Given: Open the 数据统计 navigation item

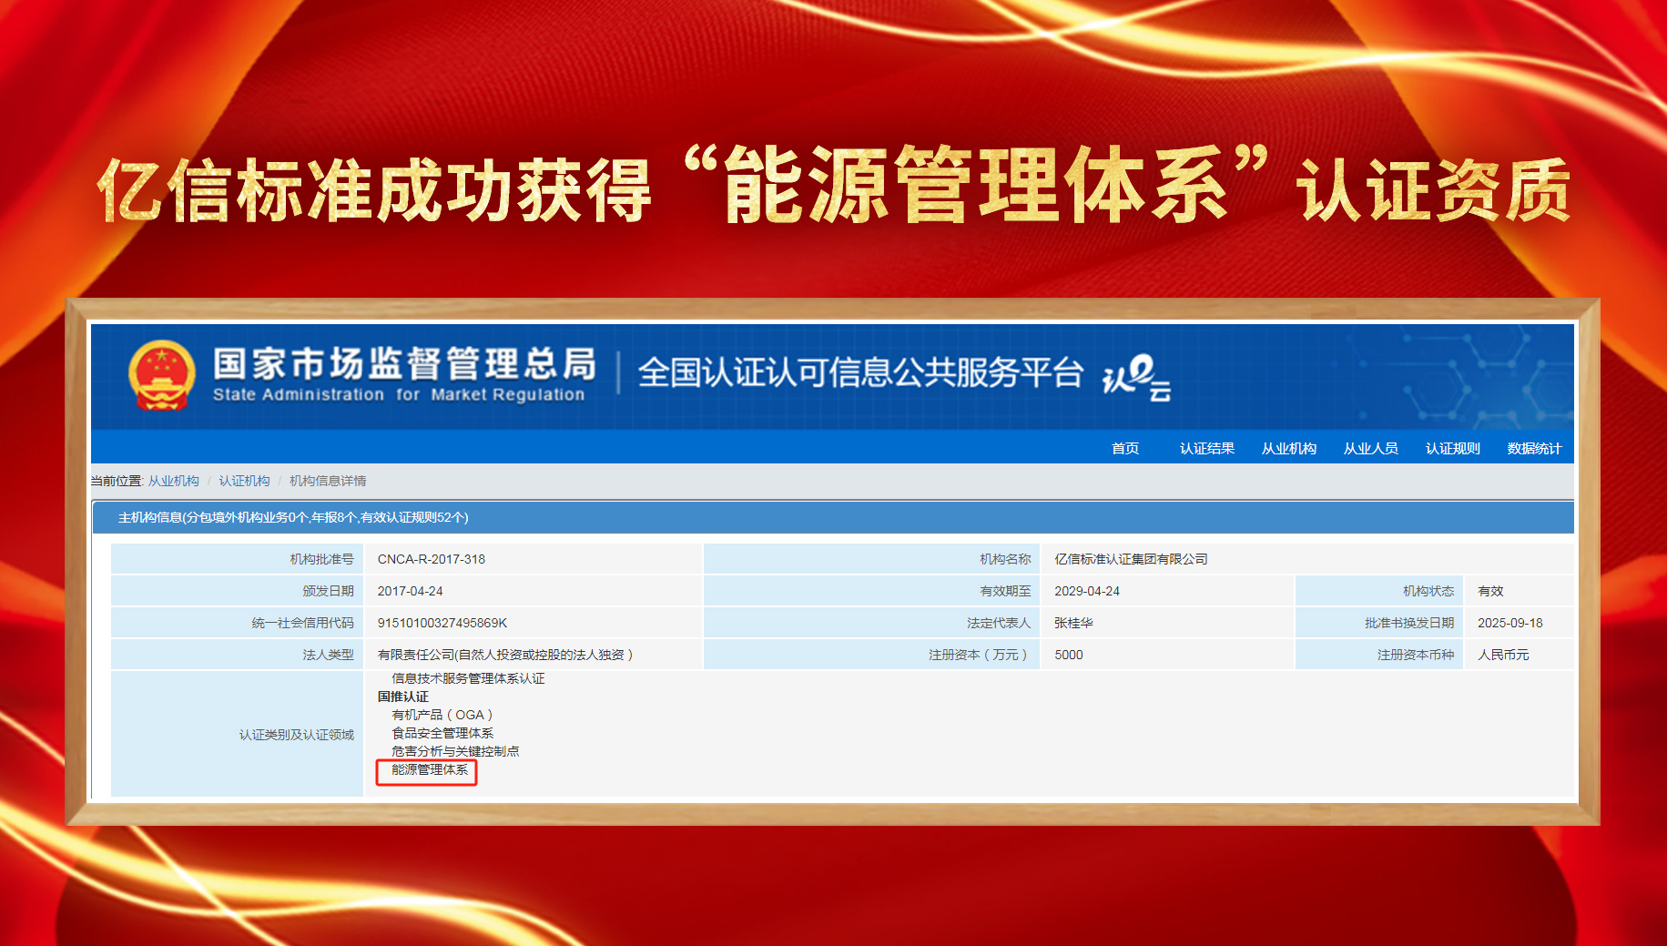Looking at the screenshot, I should [1533, 448].
